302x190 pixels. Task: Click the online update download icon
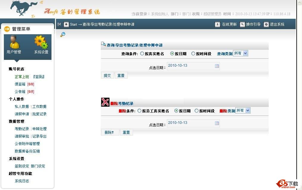click(217, 24)
